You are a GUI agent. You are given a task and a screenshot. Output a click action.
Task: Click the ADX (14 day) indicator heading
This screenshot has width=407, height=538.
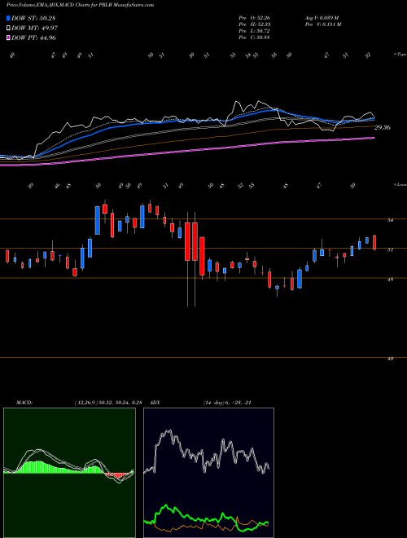(x=201, y=403)
